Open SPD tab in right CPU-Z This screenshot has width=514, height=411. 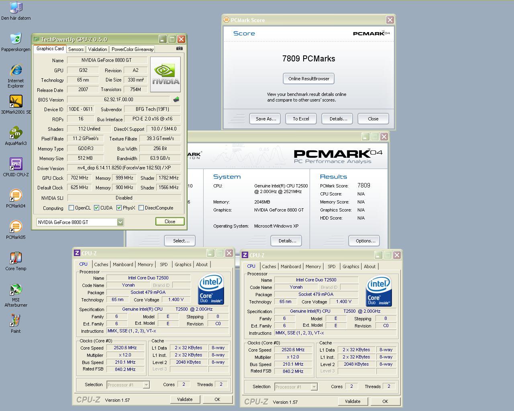[x=332, y=267]
